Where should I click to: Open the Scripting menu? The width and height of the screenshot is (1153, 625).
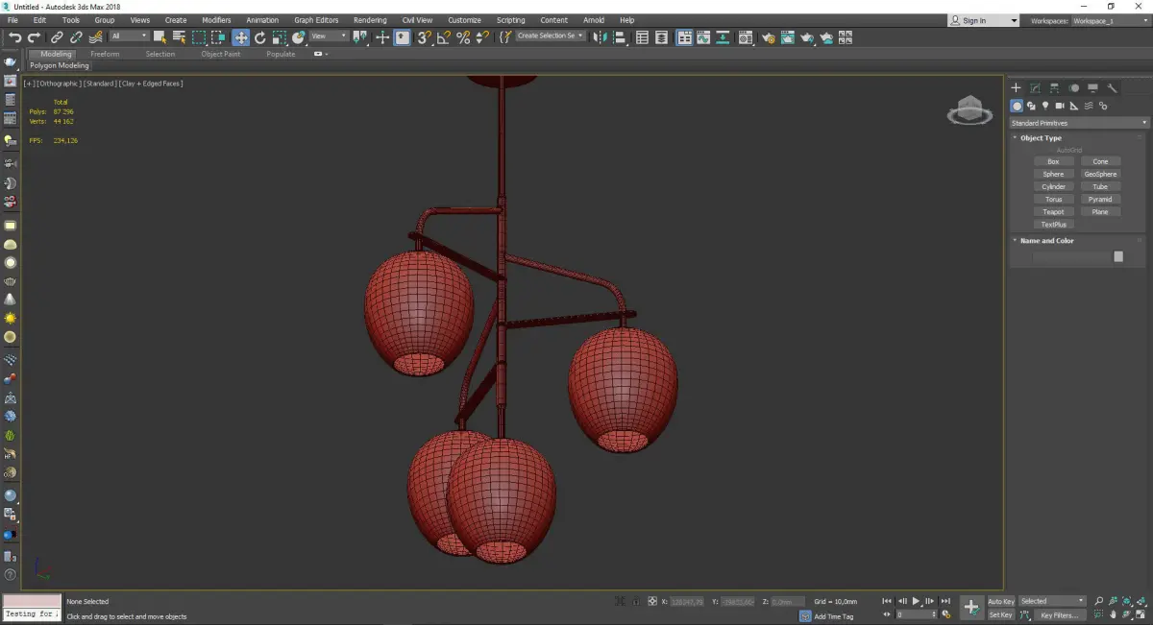coord(510,20)
